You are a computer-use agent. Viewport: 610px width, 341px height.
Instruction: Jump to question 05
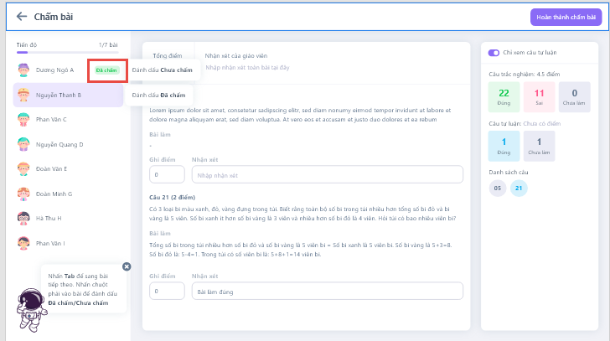pyautogui.click(x=498, y=189)
